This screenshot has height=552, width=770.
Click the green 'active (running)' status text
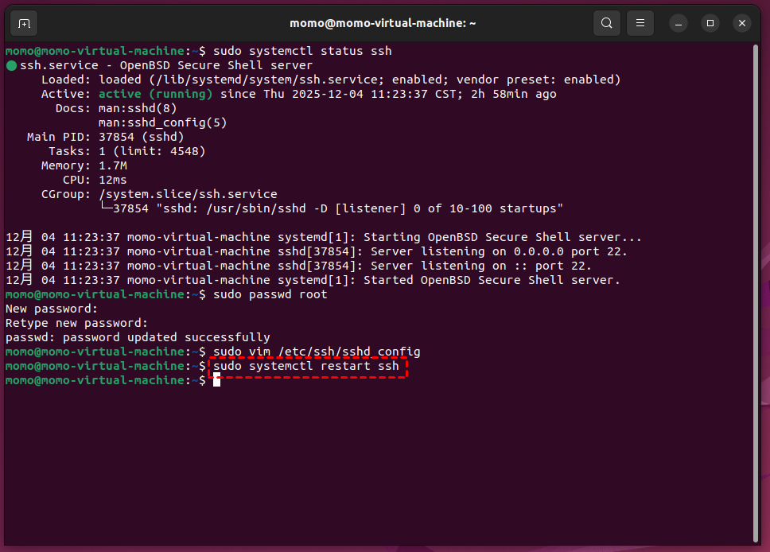coord(155,94)
